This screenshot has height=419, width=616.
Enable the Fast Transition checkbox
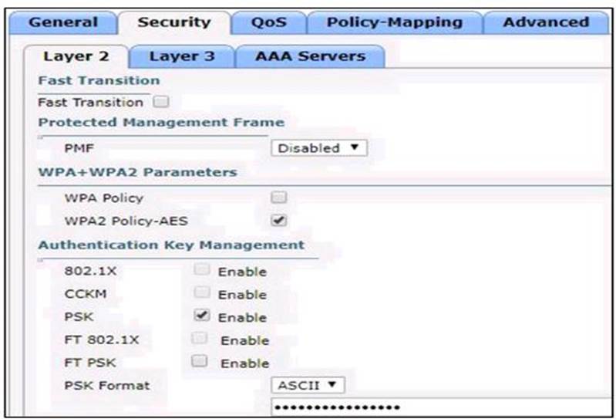160,102
